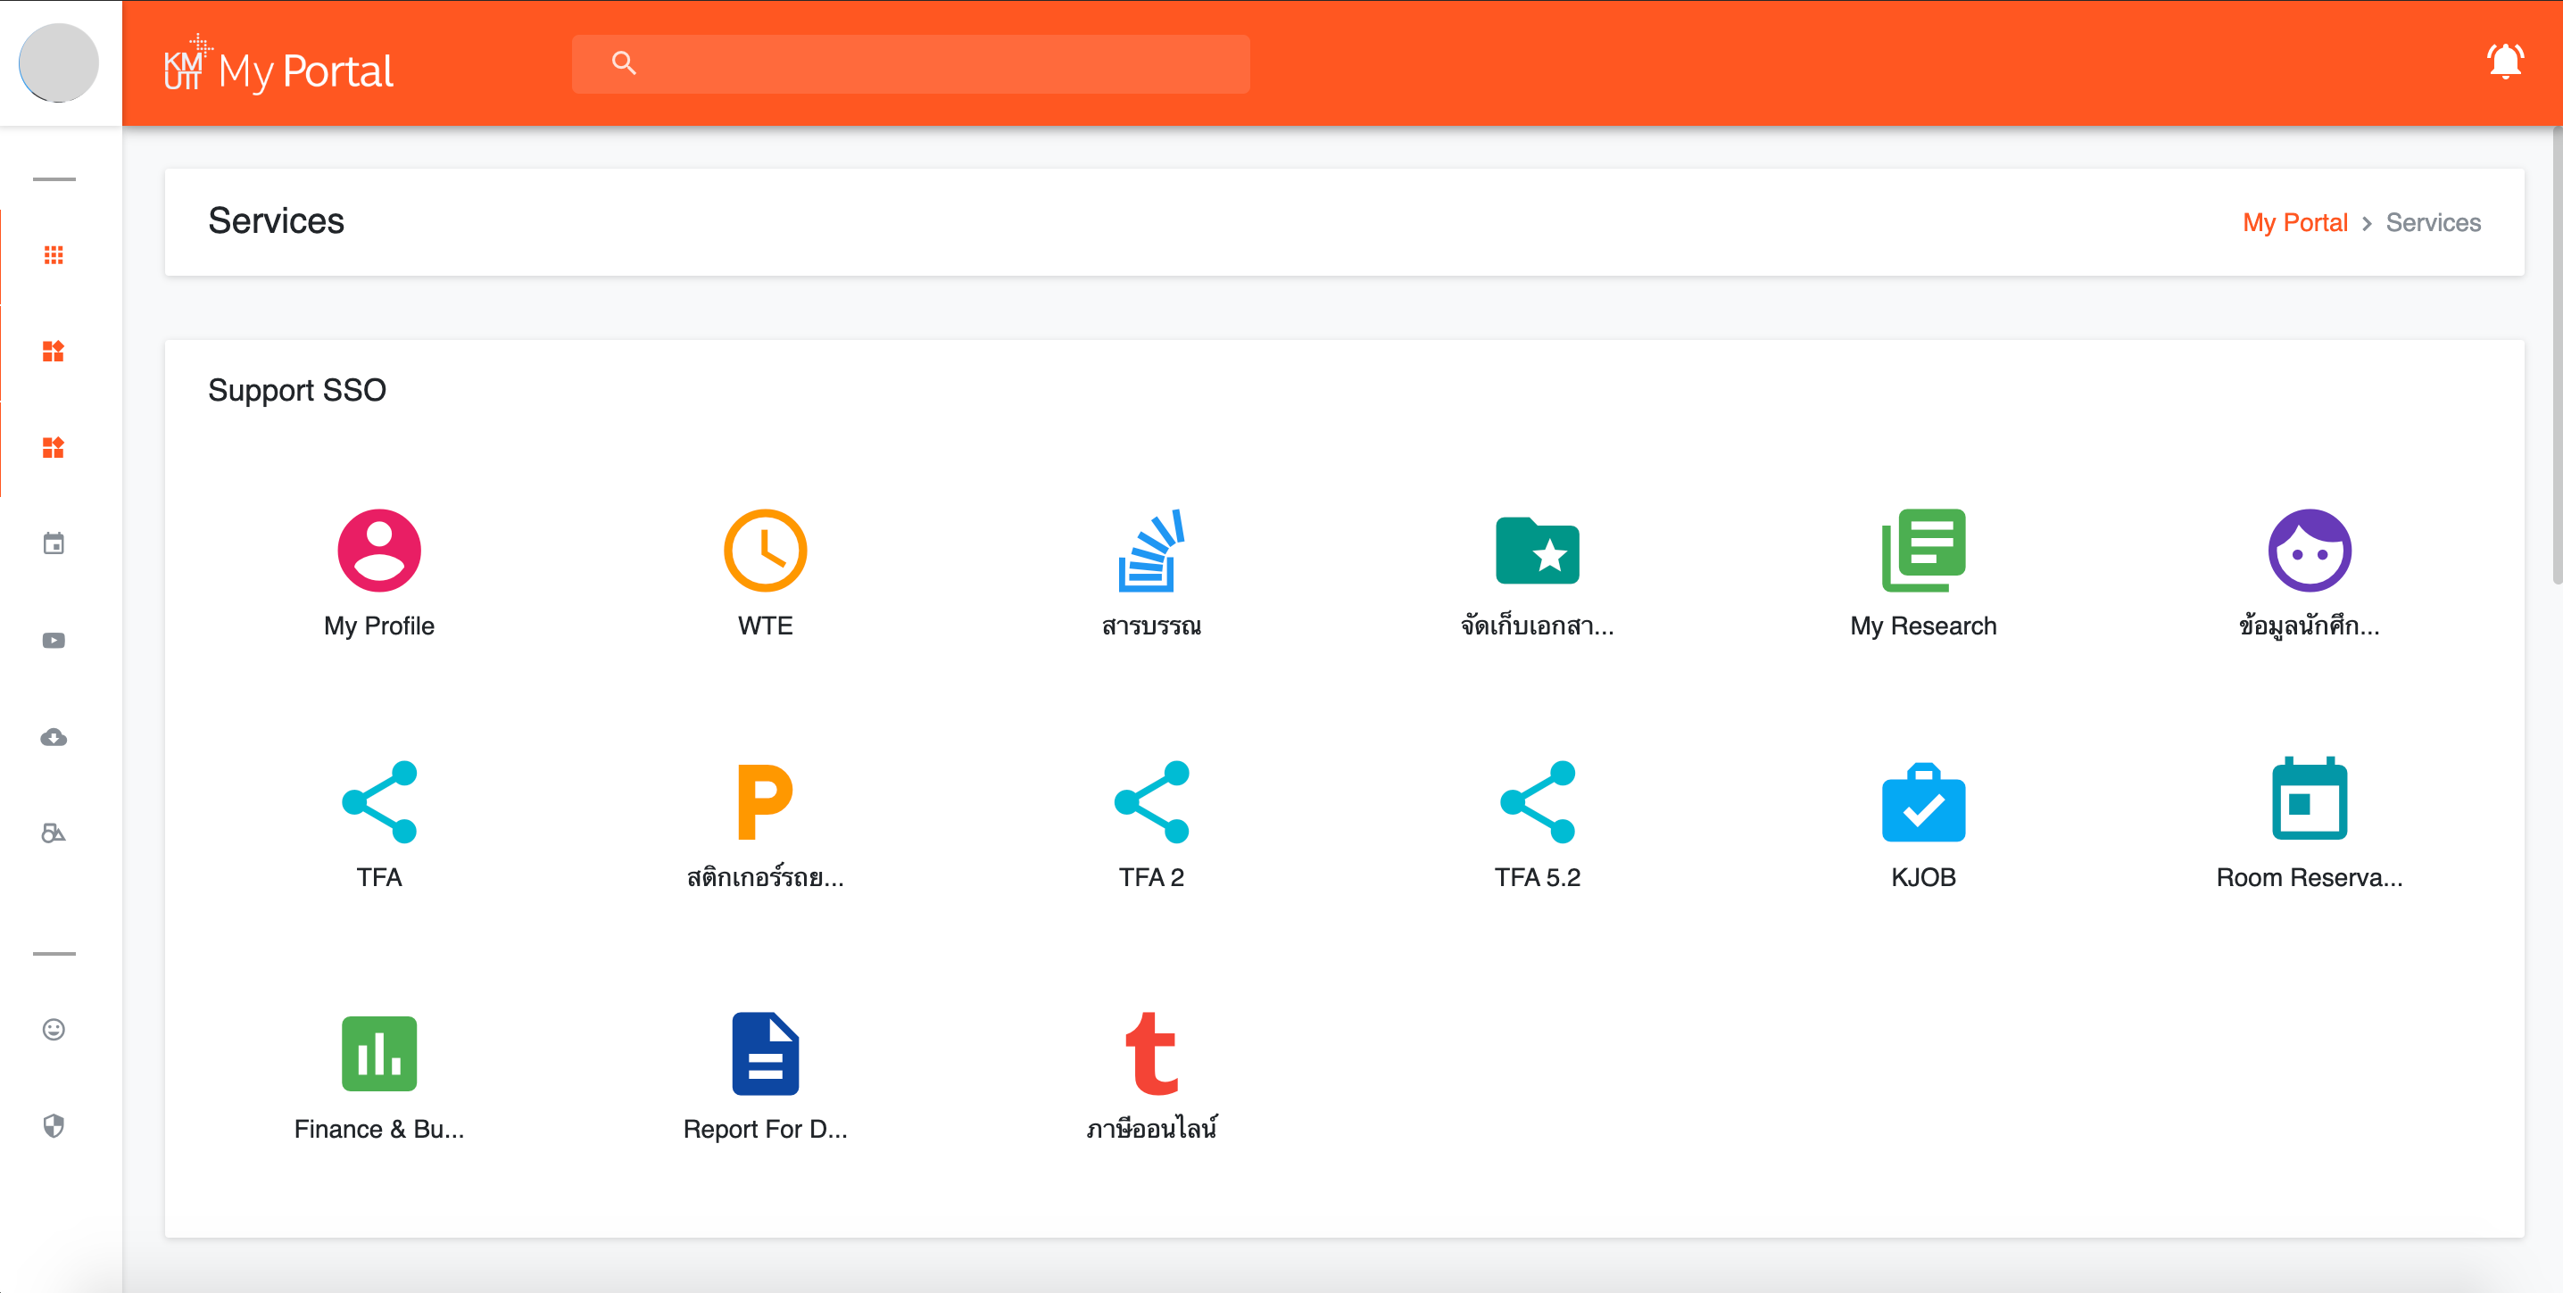Open the Report For D... document service

tap(764, 1054)
